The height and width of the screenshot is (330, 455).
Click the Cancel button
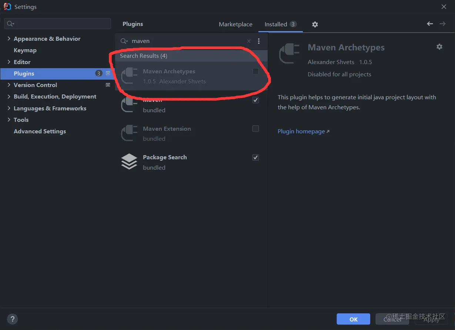392,319
